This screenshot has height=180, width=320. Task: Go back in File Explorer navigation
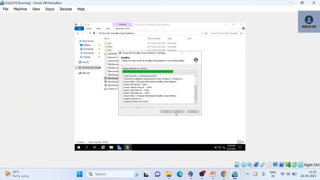(x=78, y=33)
